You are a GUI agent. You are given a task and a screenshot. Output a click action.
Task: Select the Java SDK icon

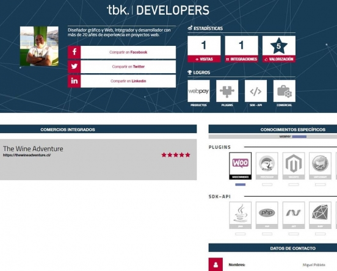(241, 215)
